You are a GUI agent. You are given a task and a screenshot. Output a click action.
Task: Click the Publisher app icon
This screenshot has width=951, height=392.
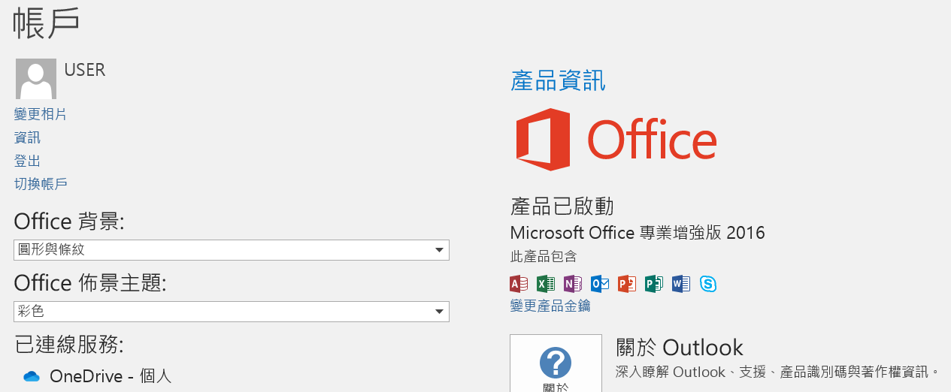point(654,283)
